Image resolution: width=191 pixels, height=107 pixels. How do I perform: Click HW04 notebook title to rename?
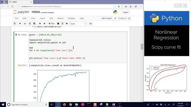[x=36, y=12]
